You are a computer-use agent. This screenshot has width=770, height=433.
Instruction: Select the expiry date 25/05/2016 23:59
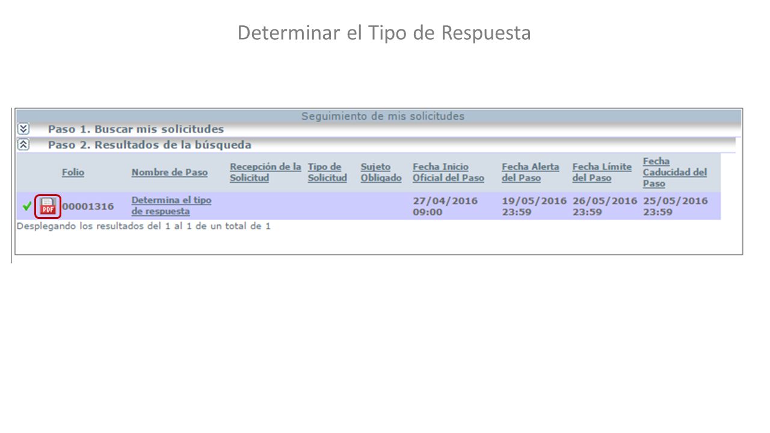tap(675, 206)
